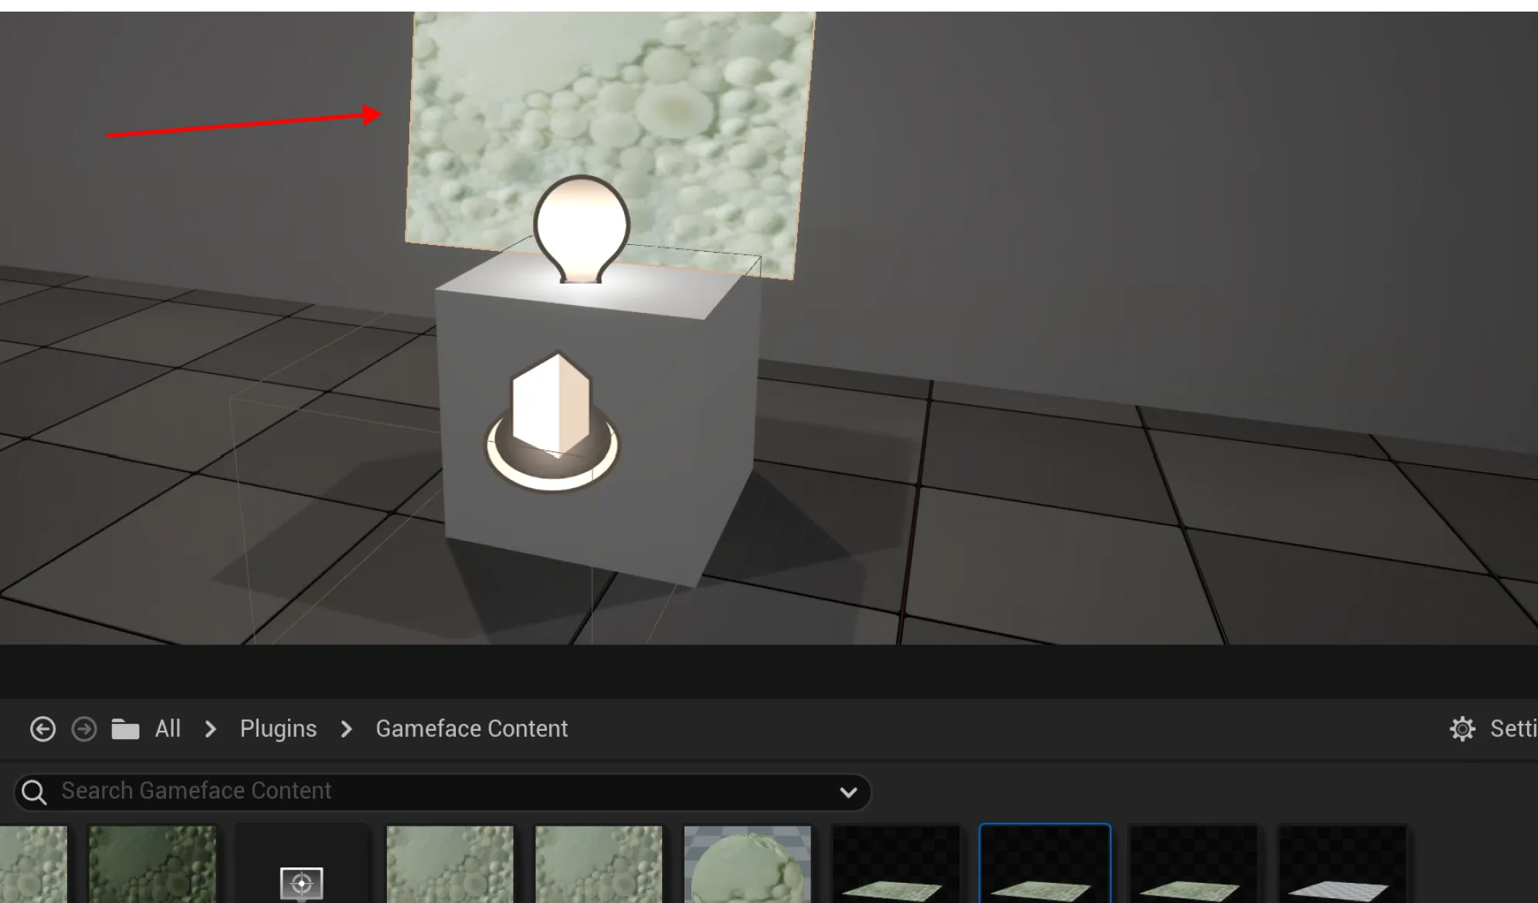Select the dark green bubble texture thumbnail
The width and height of the screenshot is (1538, 903).
pos(152,865)
